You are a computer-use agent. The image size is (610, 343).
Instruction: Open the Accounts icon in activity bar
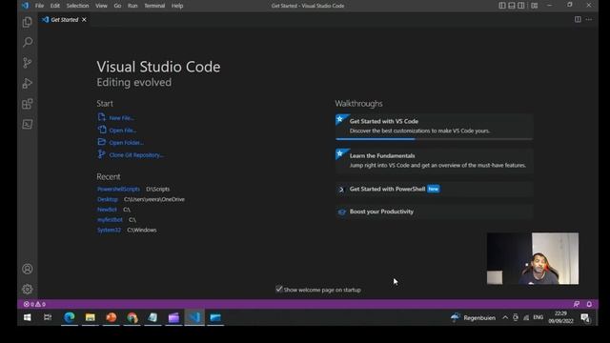[x=28, y=269]
